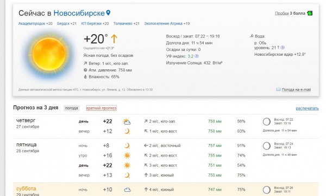Click the sun icon for Friday morning
Image resolution: width=326 pixels, height=196 pixels.
(x=127, y=155)
